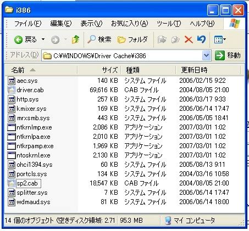
Task: Click the 18,547 KB size value
Action: pyautogui.click(x=104, y=183)
